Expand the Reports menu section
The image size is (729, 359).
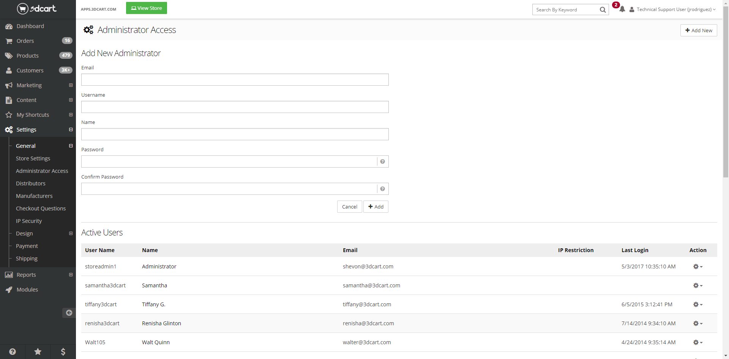[71, 275]
